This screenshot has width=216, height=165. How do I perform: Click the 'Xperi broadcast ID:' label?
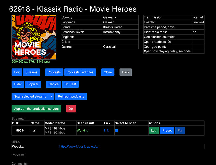[x=157, y=42]
